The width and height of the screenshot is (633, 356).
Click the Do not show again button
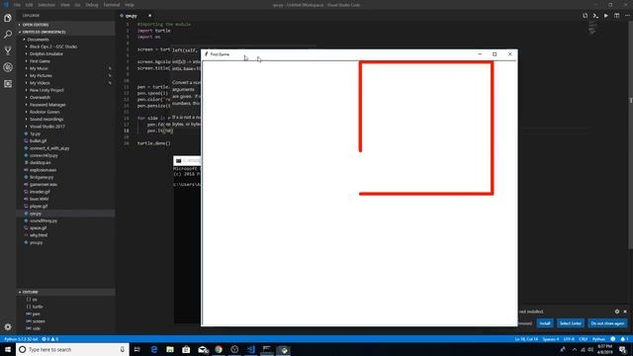click(x=607, y=323)
